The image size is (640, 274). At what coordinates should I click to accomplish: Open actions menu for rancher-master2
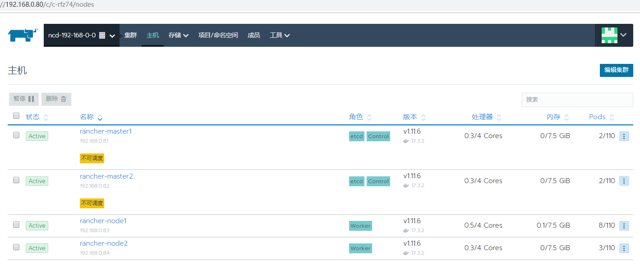pyautogui.click(x=624, y=181)
